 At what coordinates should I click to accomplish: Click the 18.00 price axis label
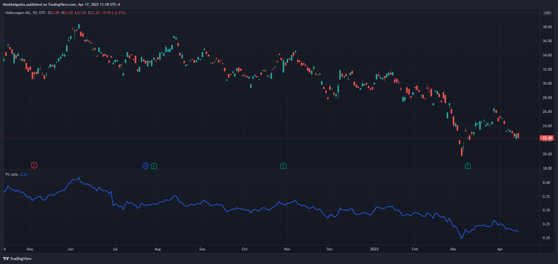[547, 168]
